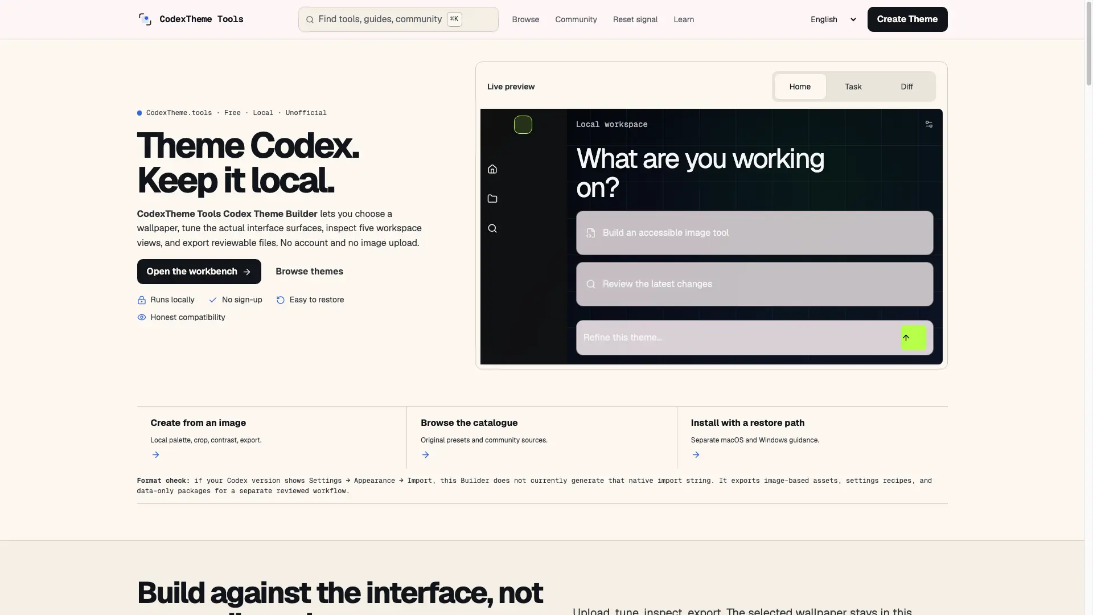The image size is (1093, 615).
Task: Click the arrow under Create from an image
Action: point(155,455)
